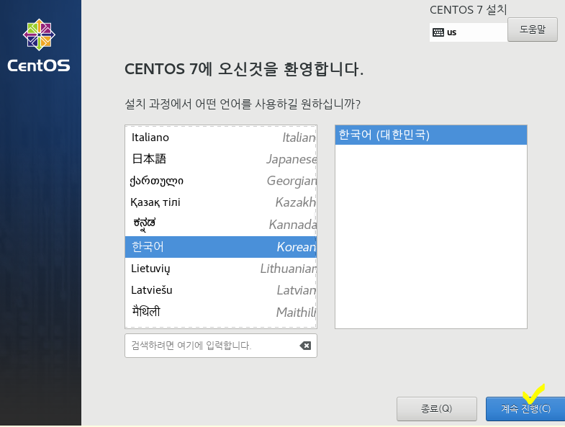Select Latviešu Latvian language row
The width and height of the screenshot is (565, 427).
[221, 290]
